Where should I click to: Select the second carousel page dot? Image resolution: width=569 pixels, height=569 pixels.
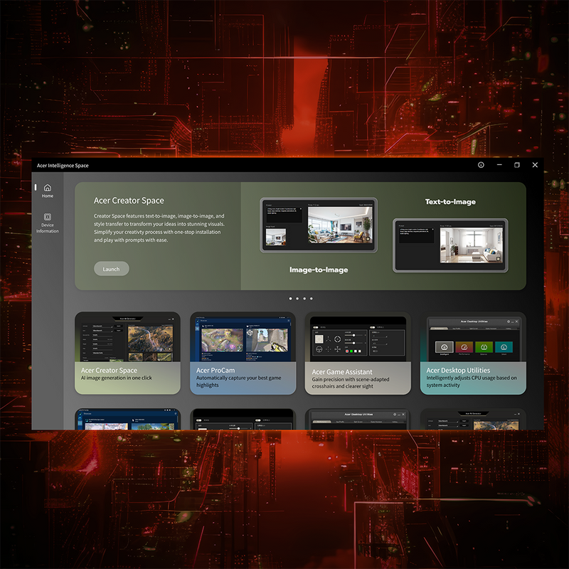tap(297, 299)
